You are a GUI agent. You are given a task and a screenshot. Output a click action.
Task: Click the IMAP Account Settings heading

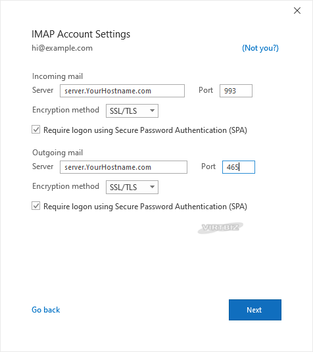coord(81,34)
